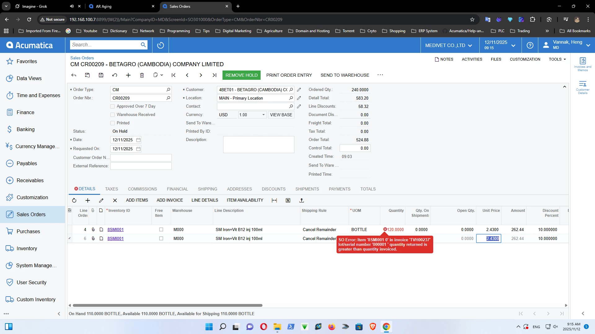Export grid to Excel icon
The height and width of the screenshot is (334, 595).
(288, 200)
